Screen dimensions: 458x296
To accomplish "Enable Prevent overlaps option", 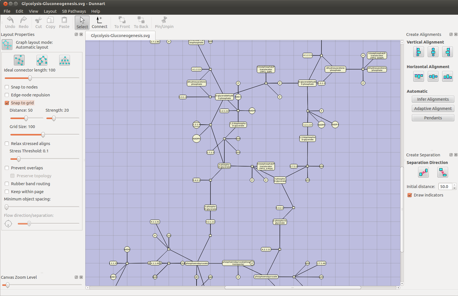I will 7,168.
